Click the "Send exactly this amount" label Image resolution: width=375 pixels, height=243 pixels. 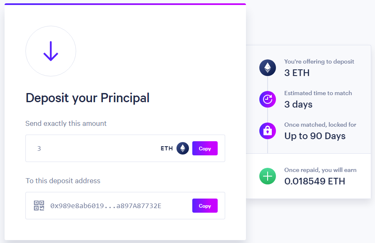tap(66, 123)
